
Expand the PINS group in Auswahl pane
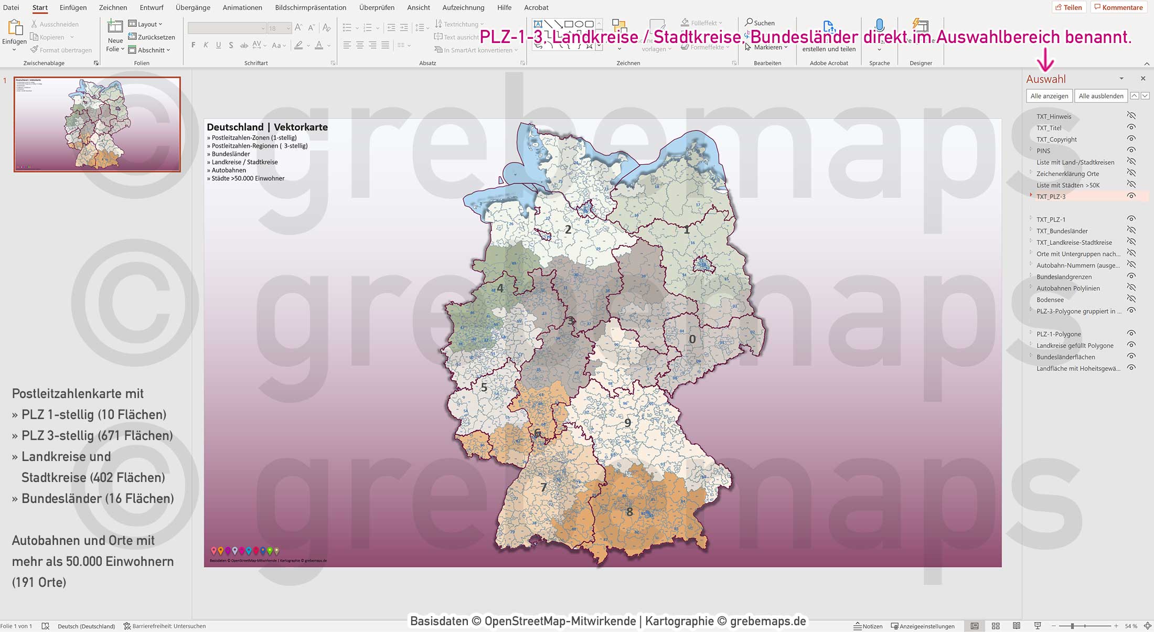pos(1031,151)
